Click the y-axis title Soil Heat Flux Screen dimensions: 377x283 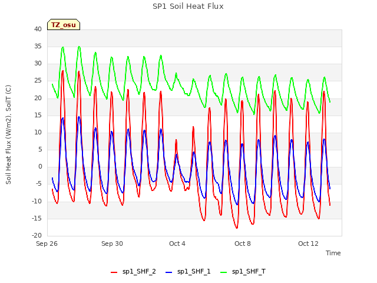click(x=8, y=134)
